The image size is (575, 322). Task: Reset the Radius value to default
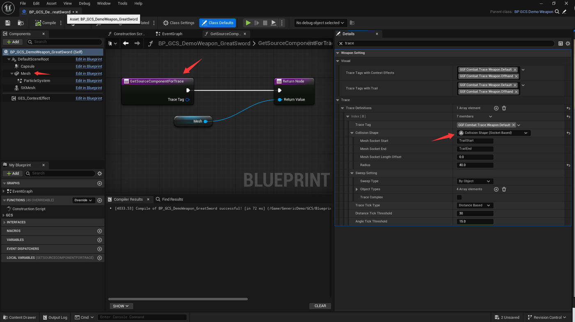(568, 165)
